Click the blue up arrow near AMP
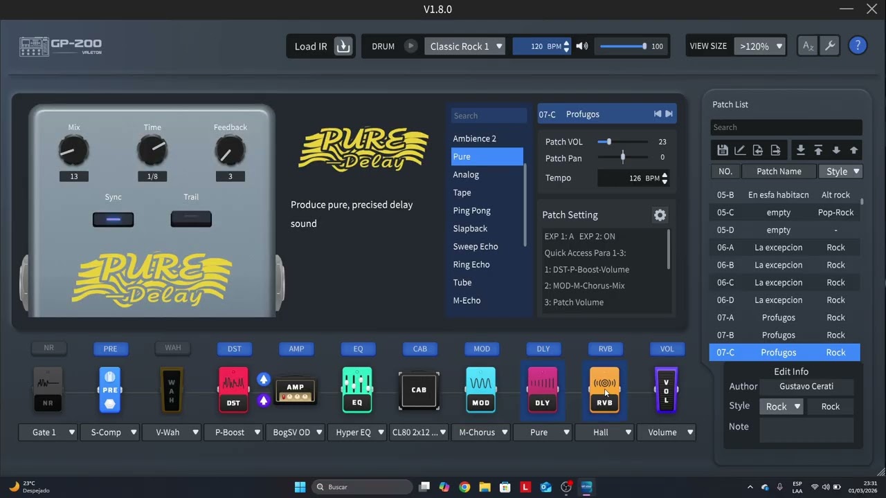 (x=264, y=379)
